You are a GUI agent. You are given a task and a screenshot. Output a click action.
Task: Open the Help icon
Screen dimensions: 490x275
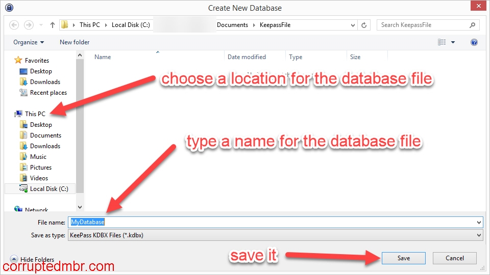[474, 42]
